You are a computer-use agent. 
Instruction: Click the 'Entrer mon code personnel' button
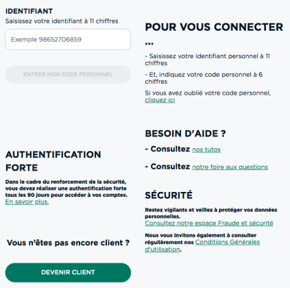click(x=68, y=74)
